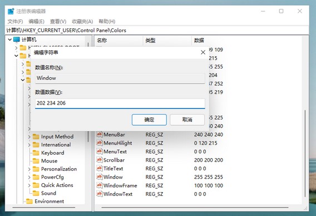Click data 200 200 200 of Scrollbar
316x216 pixels.
pyautogui.click(x=209, y=160)
